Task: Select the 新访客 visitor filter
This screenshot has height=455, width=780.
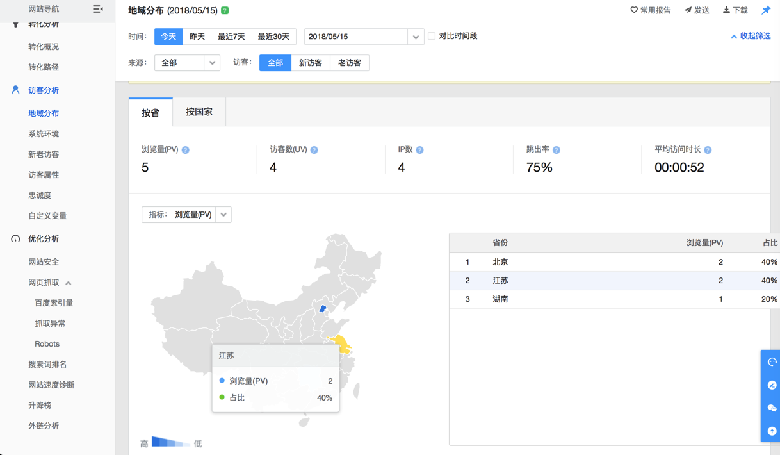Action: [311, 63]
